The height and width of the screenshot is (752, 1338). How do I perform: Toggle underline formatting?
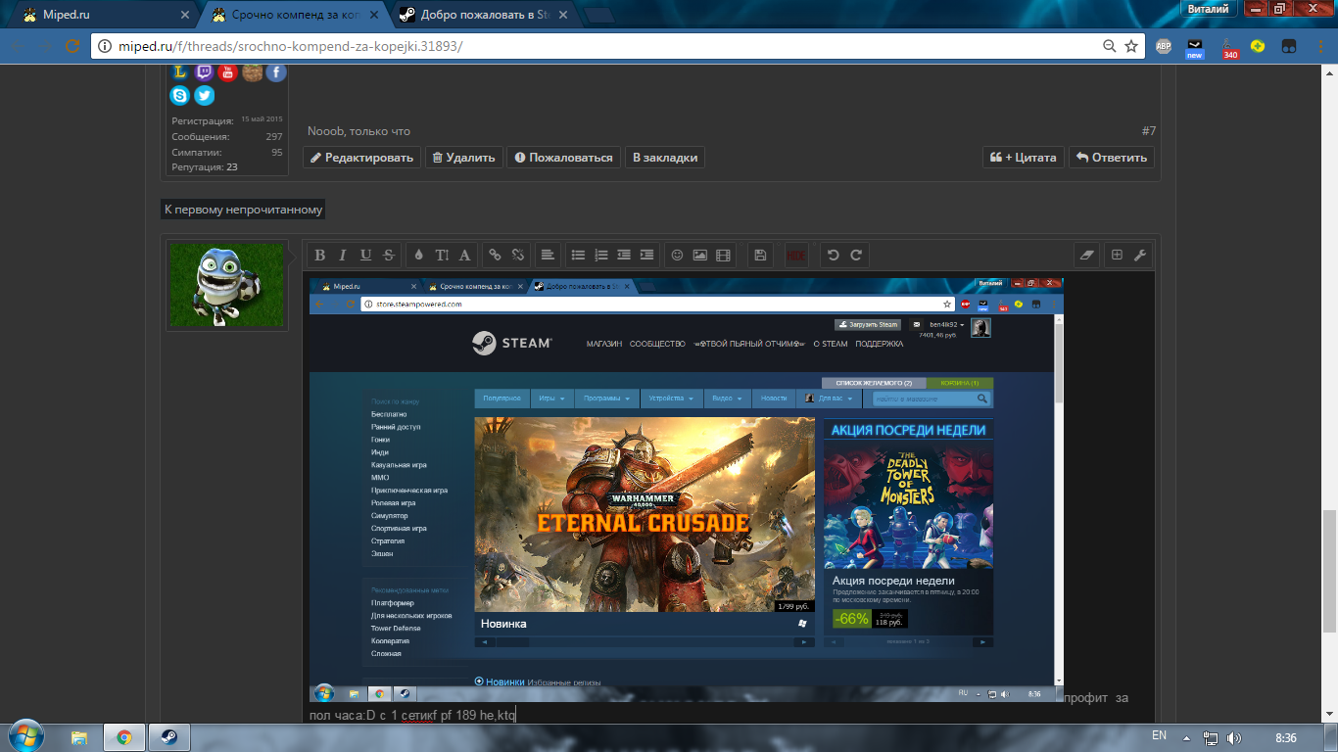(x=365, y=255)
